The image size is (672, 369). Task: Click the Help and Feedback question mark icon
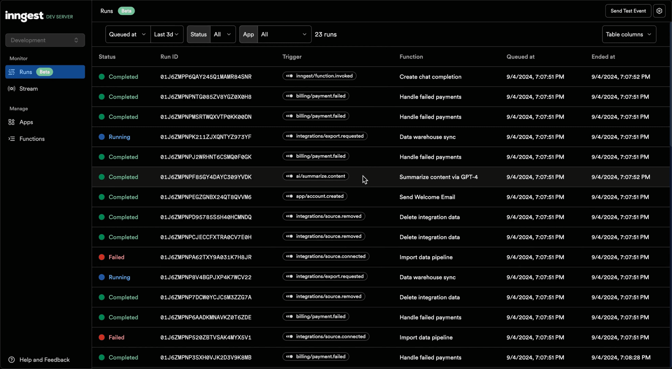12,360
